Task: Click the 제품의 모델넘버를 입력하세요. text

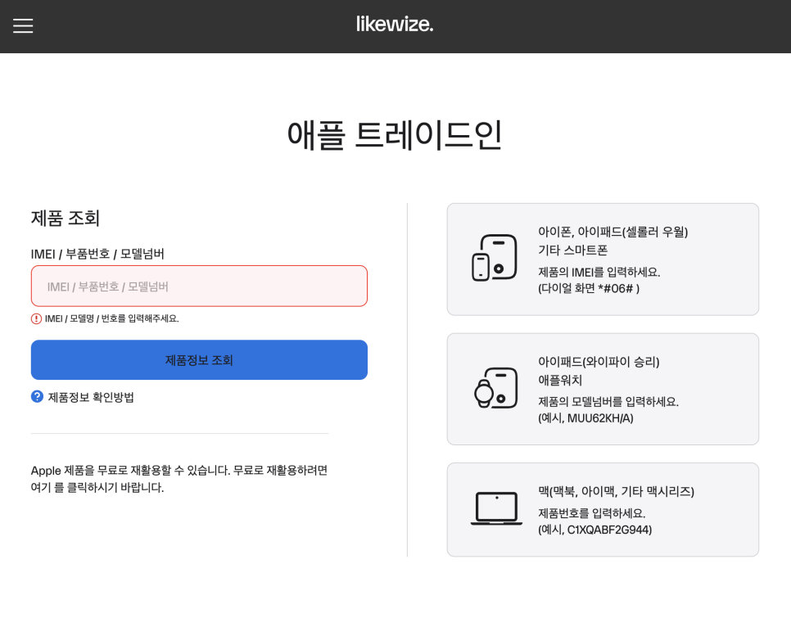Action: [608, 402]
